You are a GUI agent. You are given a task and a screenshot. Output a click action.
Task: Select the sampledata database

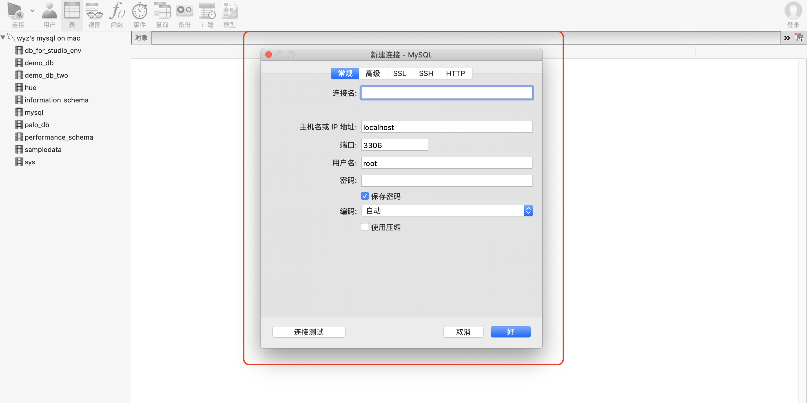43,149
